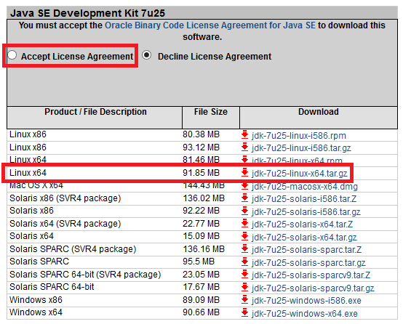Select Accept License Agreement radio button
The width and height of the screenshot is (403, 324).
tap(12, 55)
